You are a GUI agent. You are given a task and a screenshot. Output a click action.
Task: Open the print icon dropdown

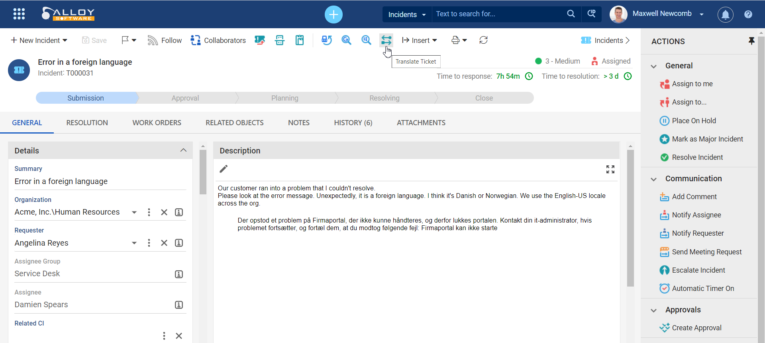[459, 40]
